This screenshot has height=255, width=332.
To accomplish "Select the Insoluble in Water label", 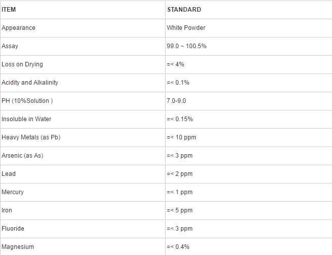I will pos(26,119).
